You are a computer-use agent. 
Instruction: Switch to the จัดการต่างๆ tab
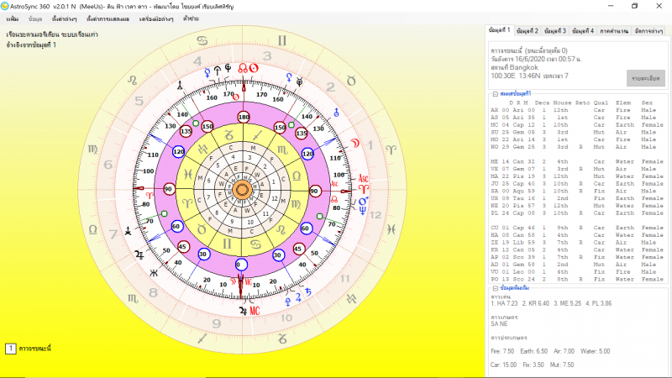click(x=649, y=31)
